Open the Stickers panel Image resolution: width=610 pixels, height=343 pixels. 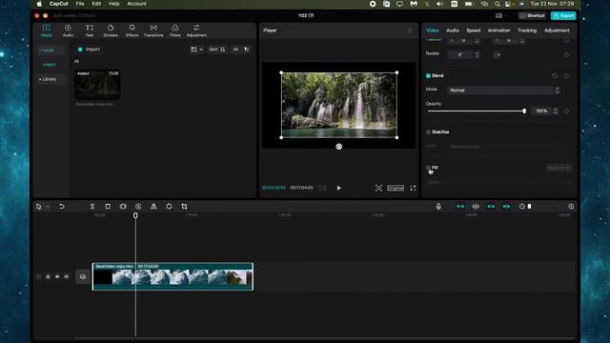tap(111, 30)
